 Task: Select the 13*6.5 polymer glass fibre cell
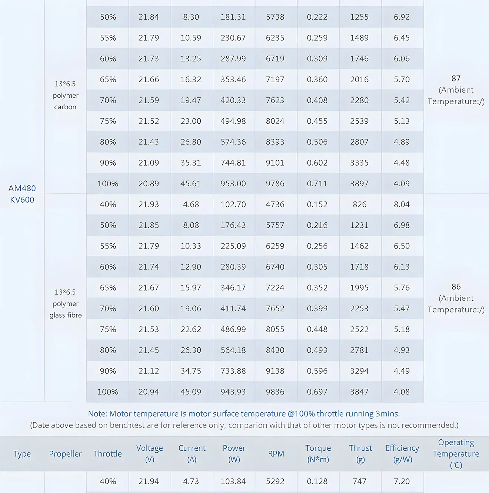click(x=65, y=304)
